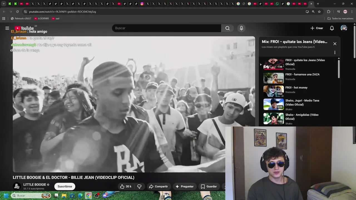Click the search magnifier button
Image resolution: width=356 pixels, height=200 pixels.
[x=228, y=28]
